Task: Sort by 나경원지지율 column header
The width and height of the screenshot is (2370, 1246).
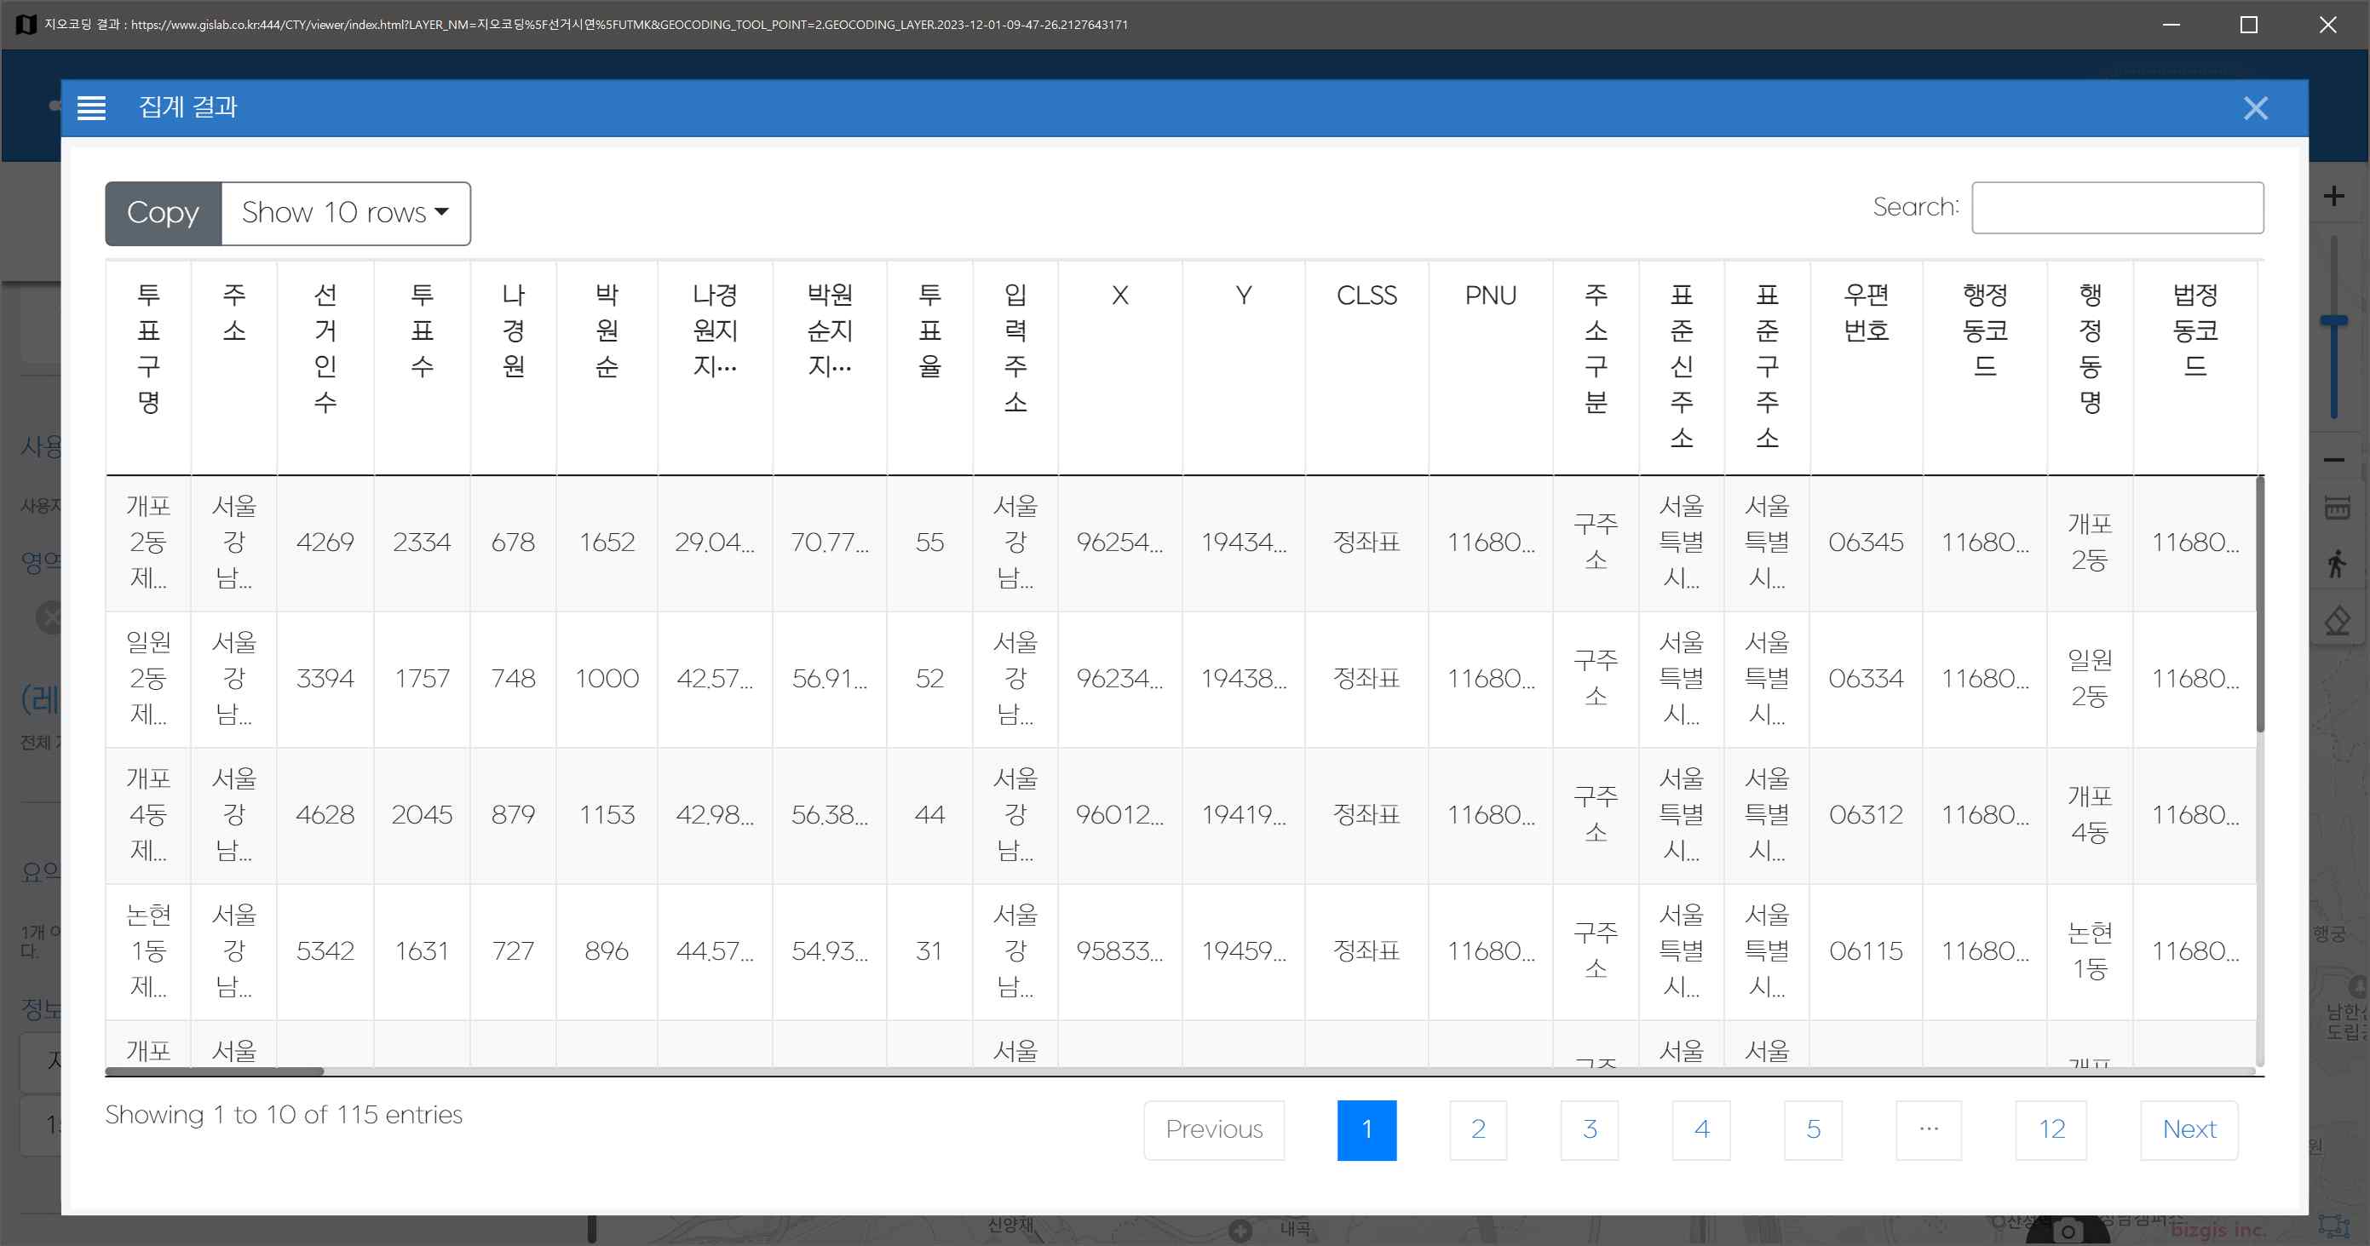Action: coord(715,367)
